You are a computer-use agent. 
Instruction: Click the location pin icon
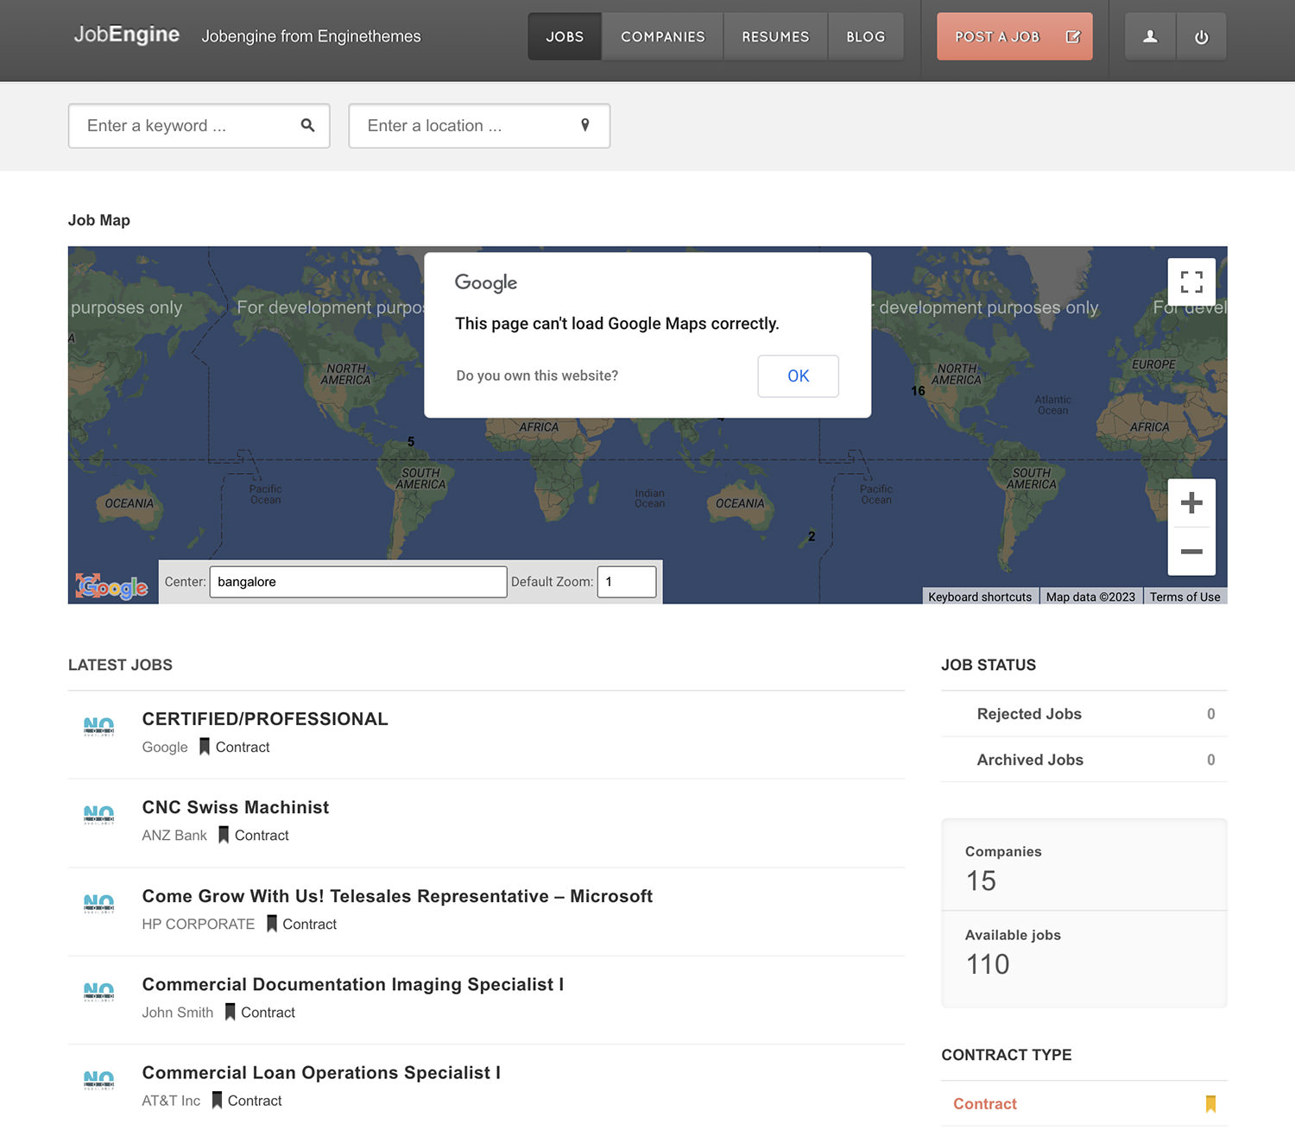click(585, 125)
